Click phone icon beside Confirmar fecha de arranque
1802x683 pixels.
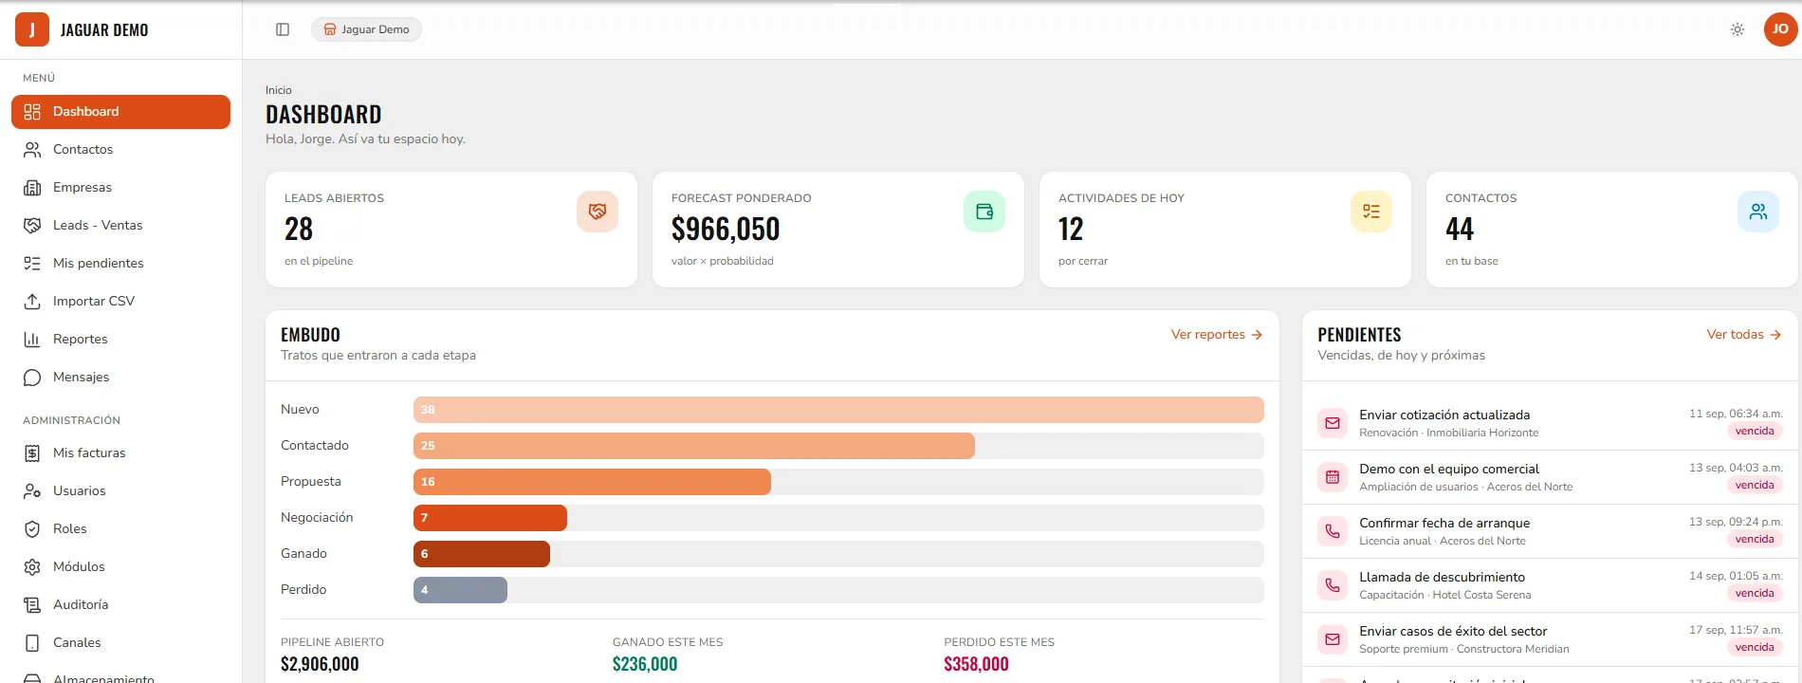(1333, 531)
